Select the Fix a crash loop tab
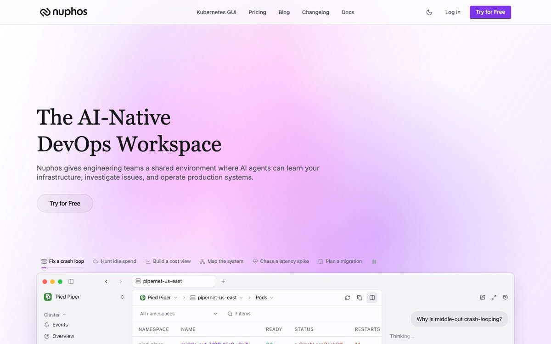Viewport: 551px width, 344px height. click(62, 261)
